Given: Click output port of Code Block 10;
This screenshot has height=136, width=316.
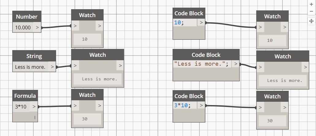Looking at the screenshot, I should click(201, 22).
